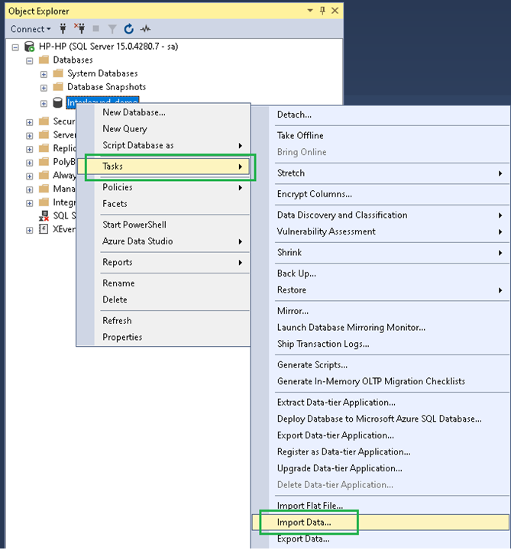Choose Start PowerShell

point(163,225)
